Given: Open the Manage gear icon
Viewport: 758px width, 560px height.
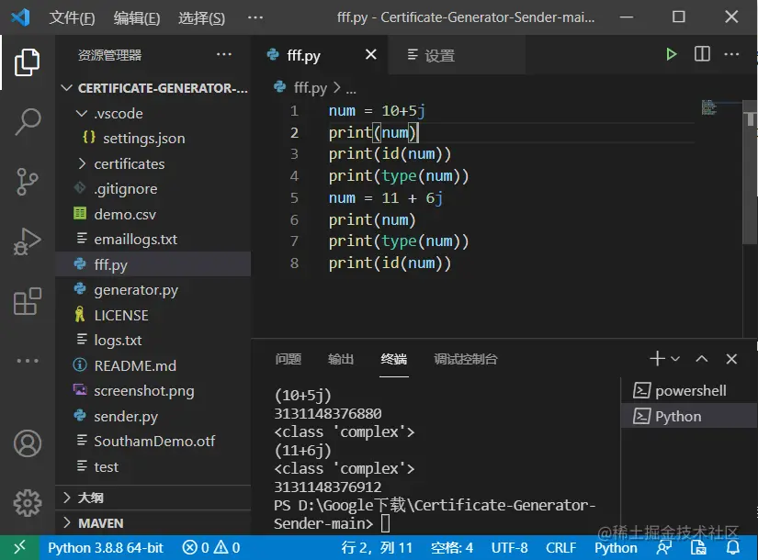Looking at the screenshot, I should click(x=27, y=503).
